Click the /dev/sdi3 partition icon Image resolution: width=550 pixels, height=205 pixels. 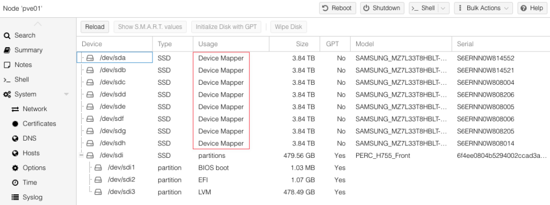(98, 192)
